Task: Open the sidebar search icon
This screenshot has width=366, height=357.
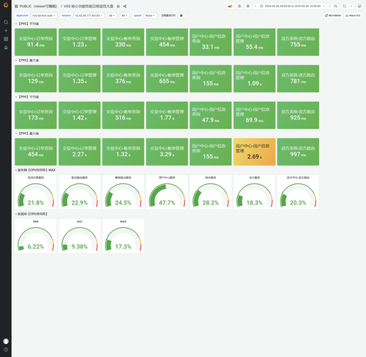Action: [6, 22]
